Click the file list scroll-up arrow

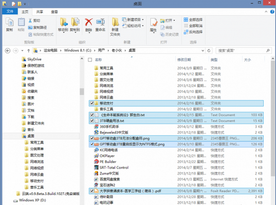pos(273,58)
